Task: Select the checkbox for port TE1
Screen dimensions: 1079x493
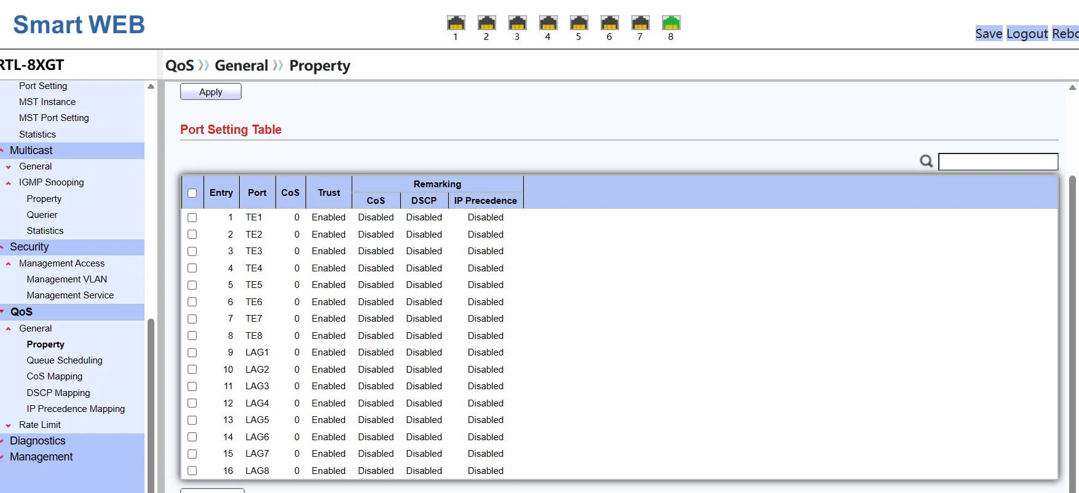Action: coord(192,217)
